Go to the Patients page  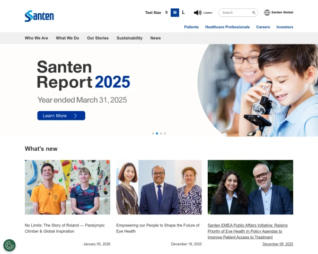coord(191,27)
